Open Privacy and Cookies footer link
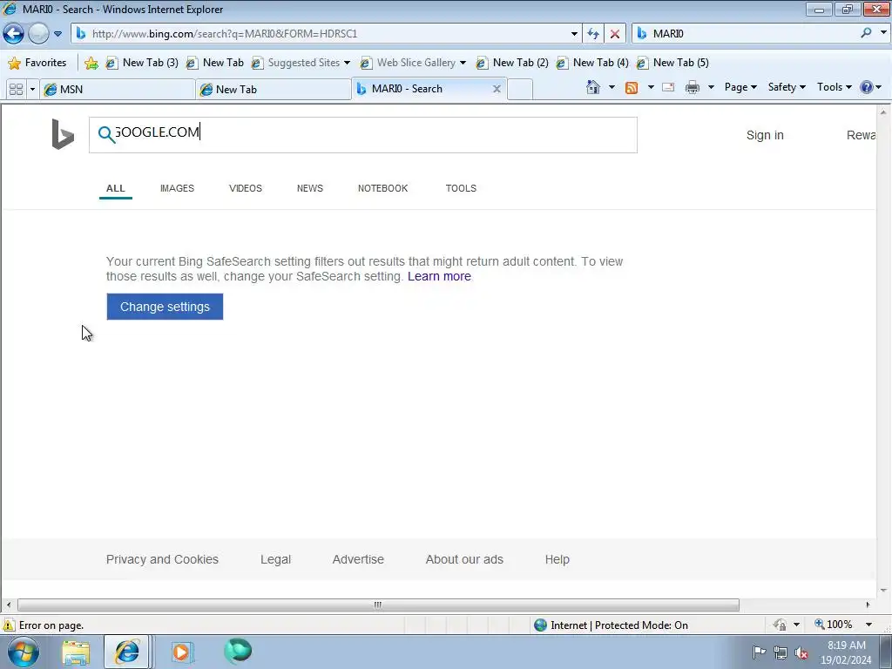This screenshot has height=669, width=892. (162, 560)
